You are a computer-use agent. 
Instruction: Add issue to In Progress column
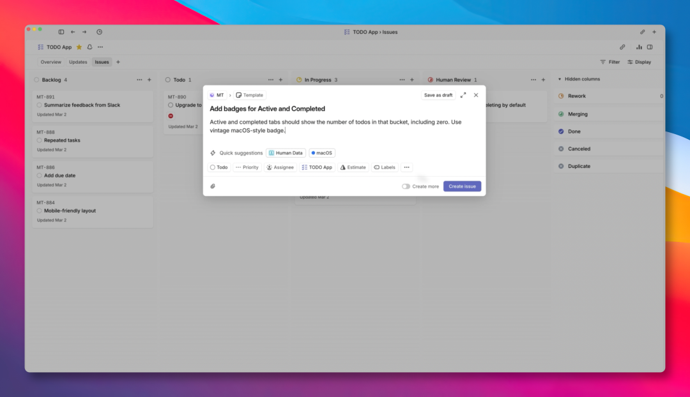point(412,80)
